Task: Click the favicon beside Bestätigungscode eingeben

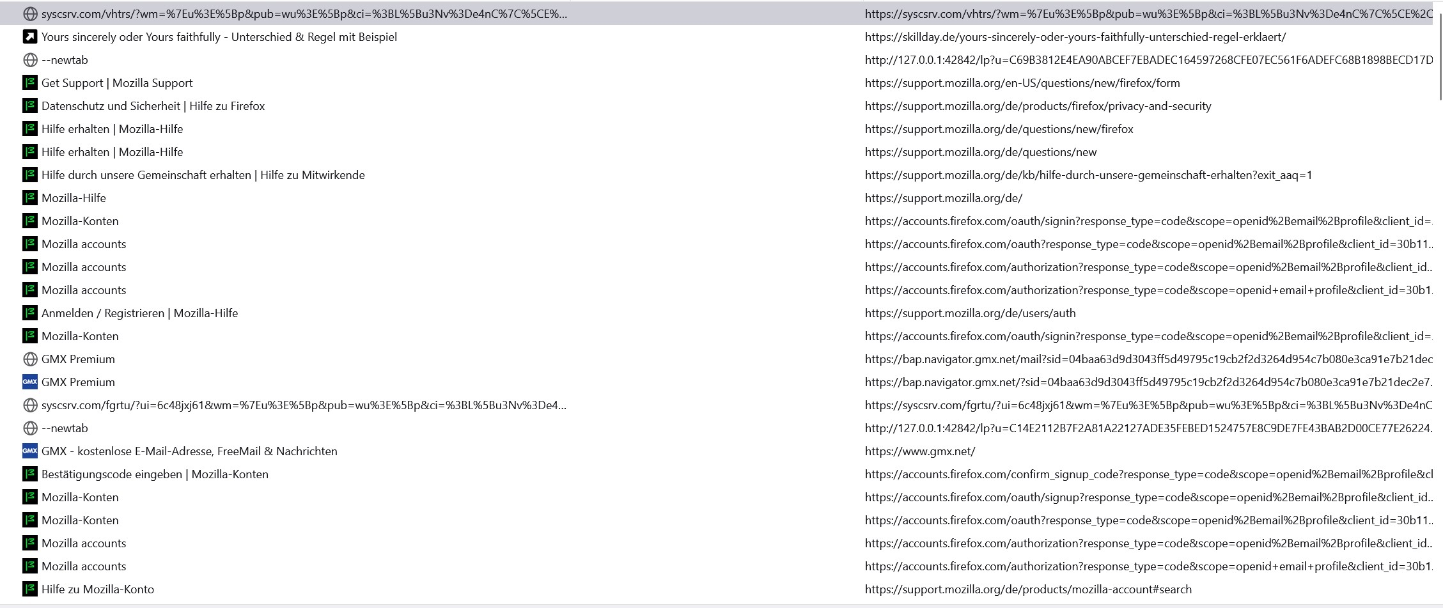Action: [30, 474]
